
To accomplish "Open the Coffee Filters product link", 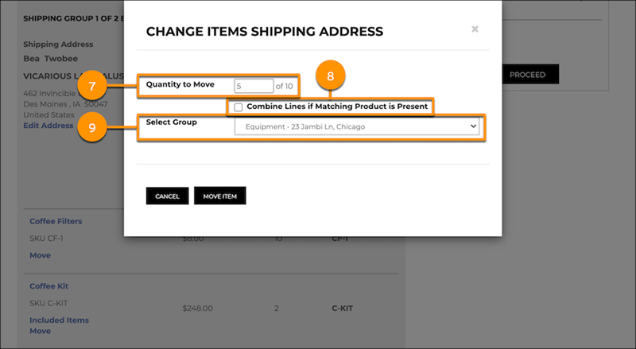I will (x=56, y=222).
